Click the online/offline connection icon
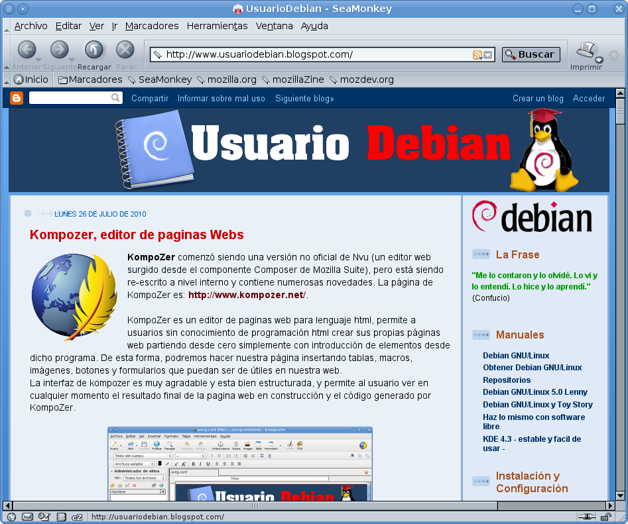628x524 pixels. pos(588,517)
